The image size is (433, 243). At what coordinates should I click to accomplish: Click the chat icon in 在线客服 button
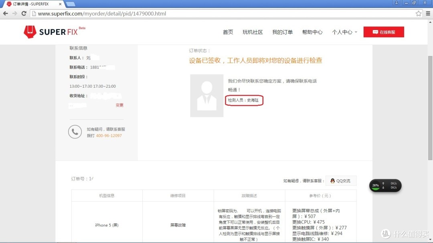(x=375, y=32)
